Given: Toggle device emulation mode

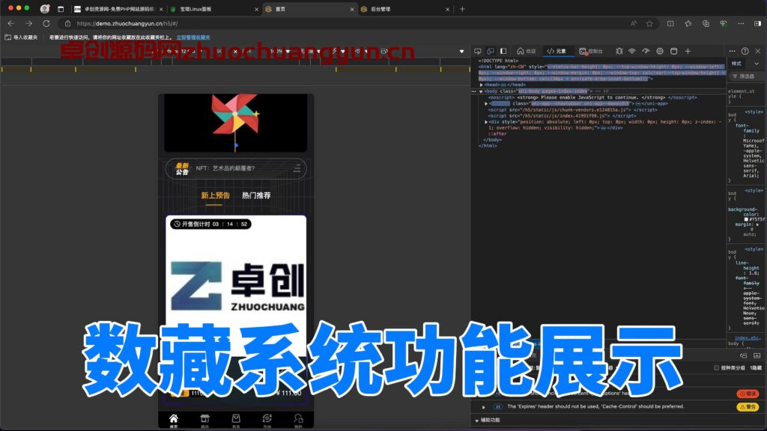Looking at the screenshot, I should (490, 51).
